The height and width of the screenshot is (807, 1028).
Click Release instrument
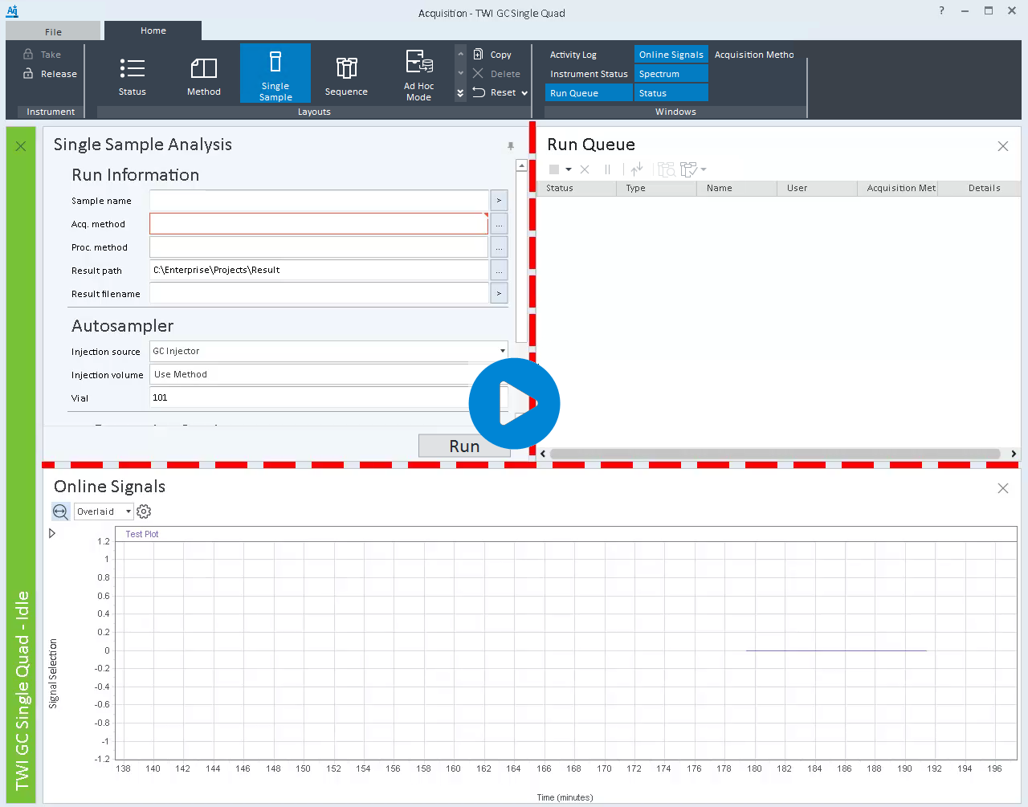(x=50, y=74)
